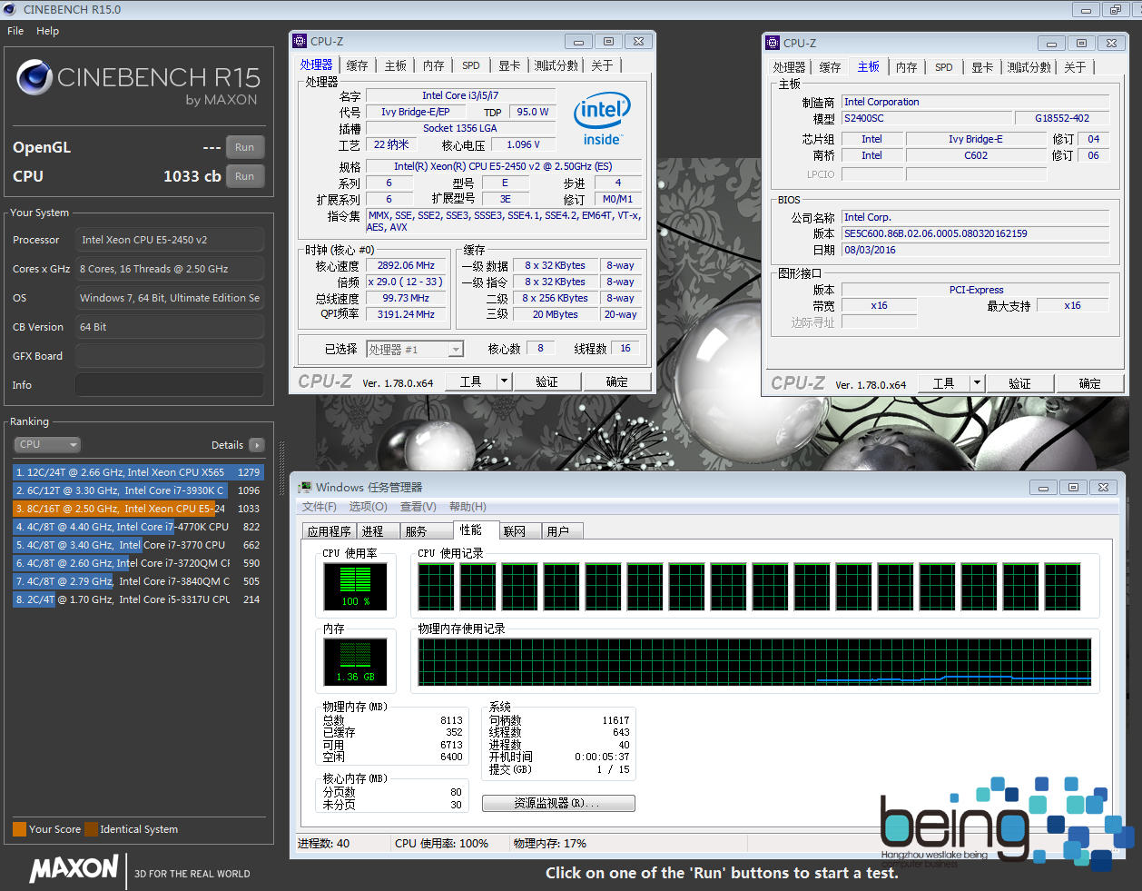Select highlighted ranking row 8C/16T Xeon E5-24

coord(138,509)
